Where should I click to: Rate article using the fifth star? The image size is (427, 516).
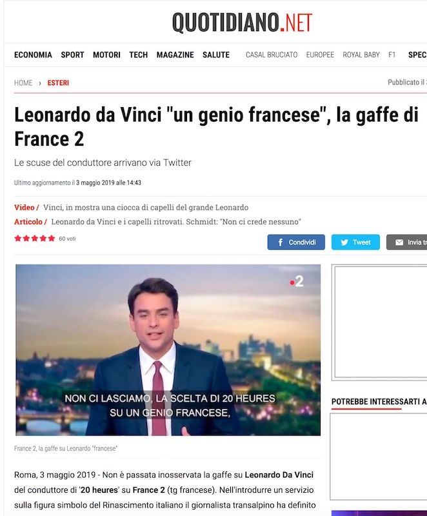point(52,238)
